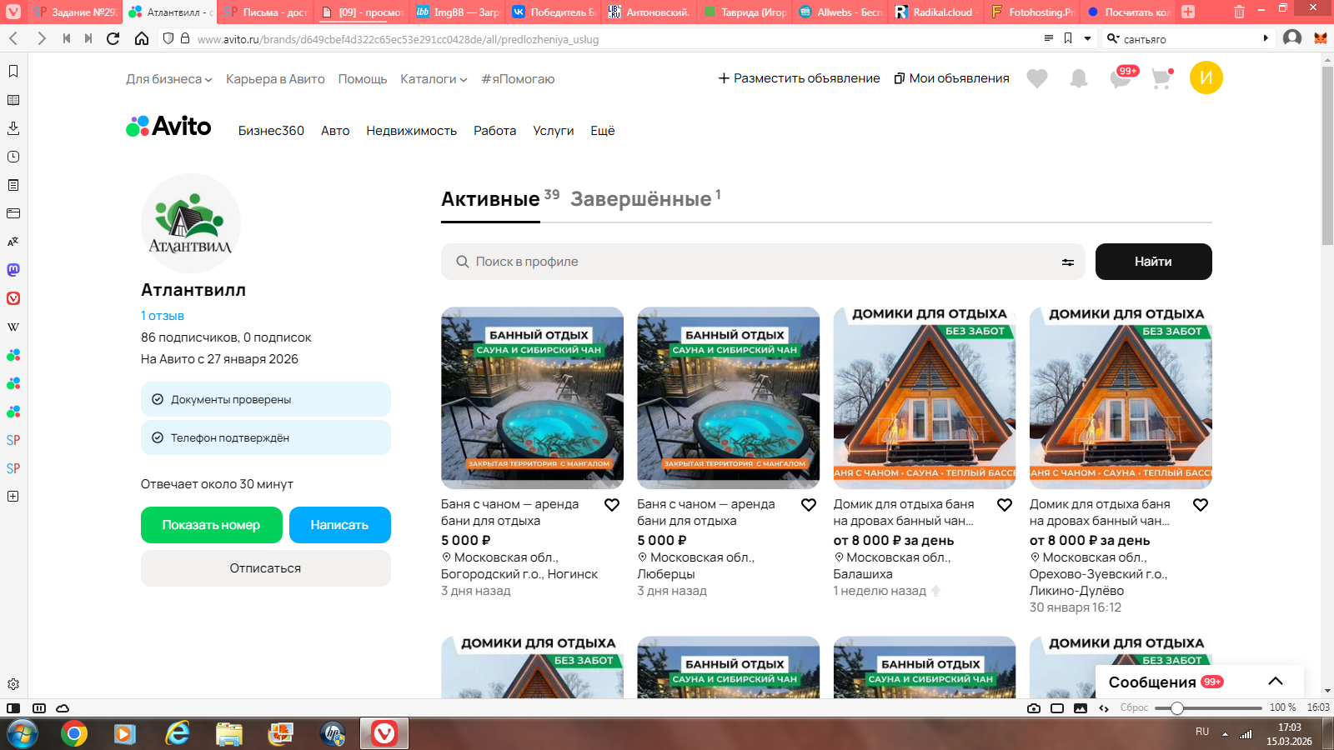Open Google Chrome from taskbar
Image resolution: width=1334 pixels, height=750 pixels.
[x=74, y=733]
